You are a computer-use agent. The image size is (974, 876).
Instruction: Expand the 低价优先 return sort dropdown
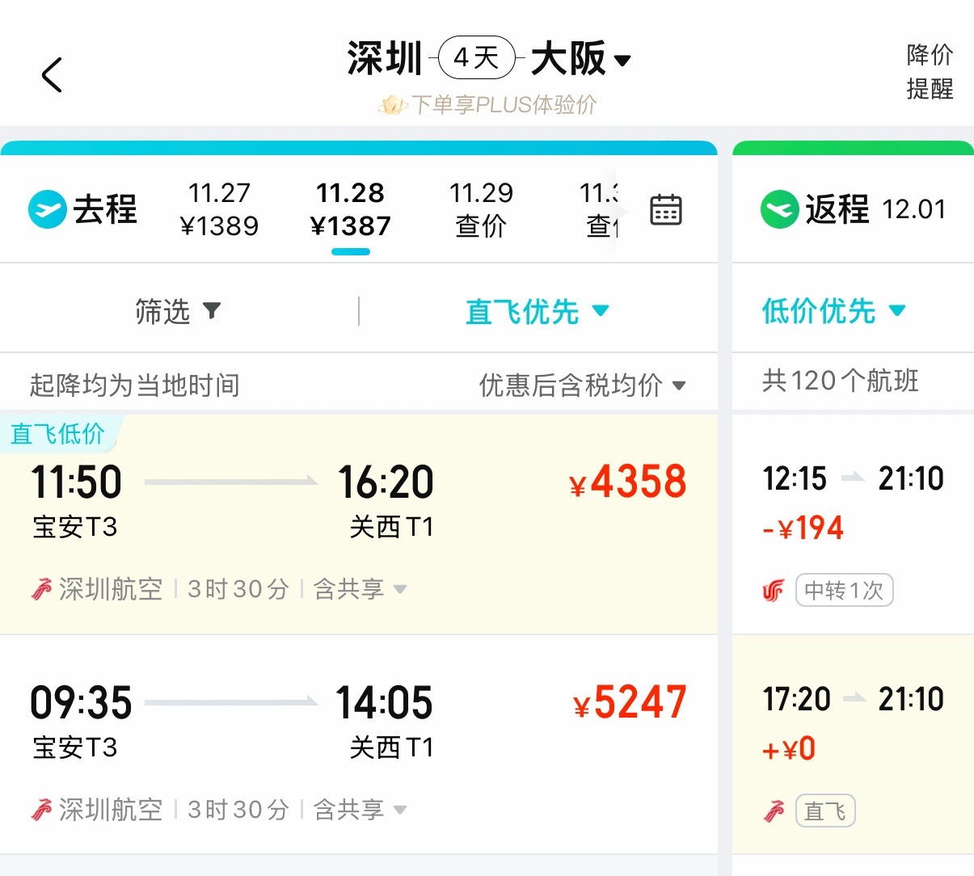point(897,310)
